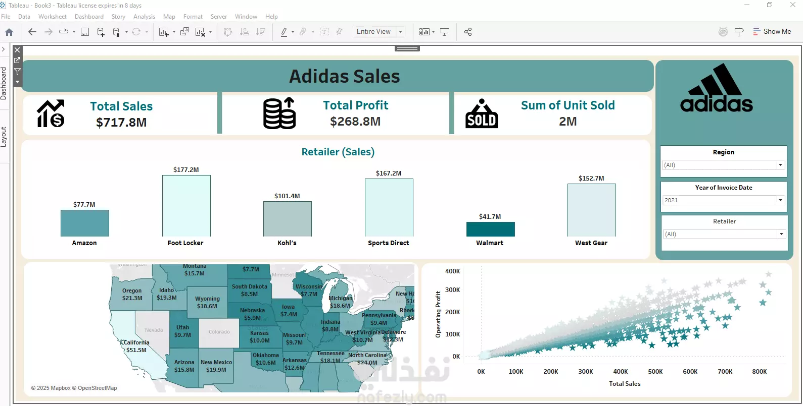Select the Sports Direct sales bar

coord(389,207)
